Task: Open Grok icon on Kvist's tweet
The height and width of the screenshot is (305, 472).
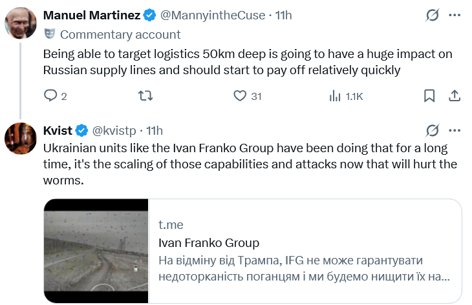Action: (x=434, y=130)
